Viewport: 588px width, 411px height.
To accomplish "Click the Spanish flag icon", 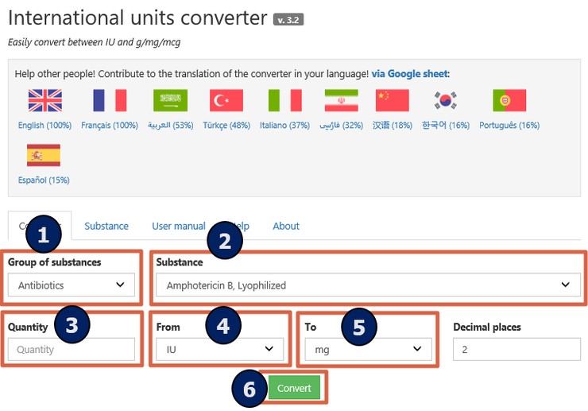I will click(44, 155).
